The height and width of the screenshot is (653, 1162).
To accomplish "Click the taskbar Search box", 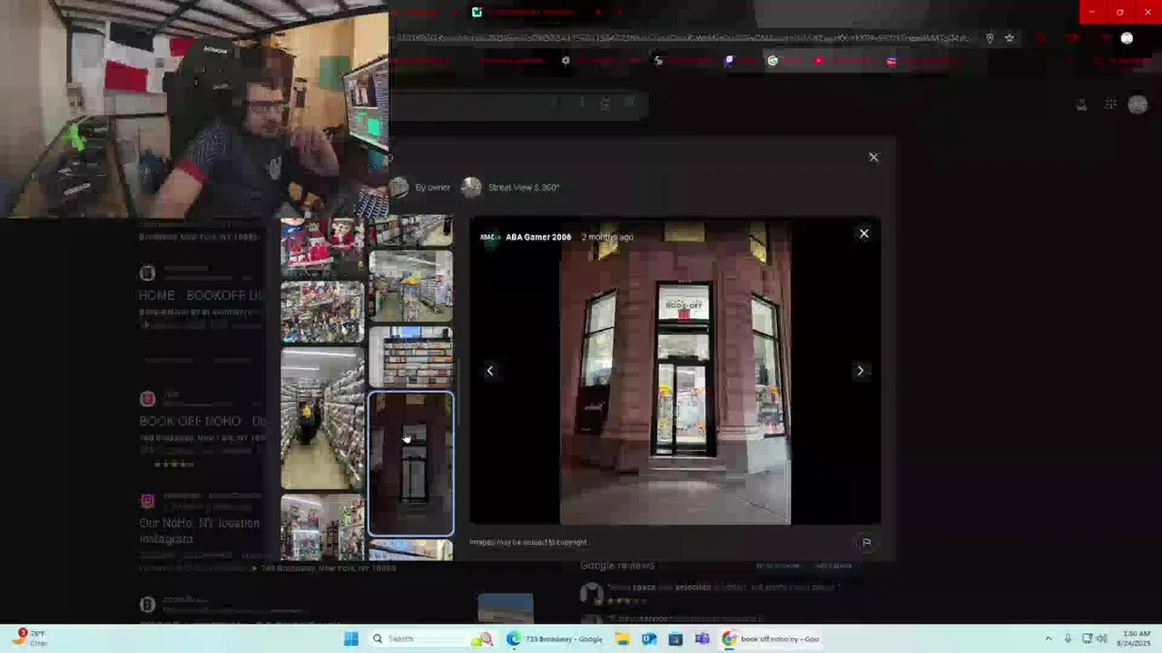I will pyautogui.click(x=431, y=638).
